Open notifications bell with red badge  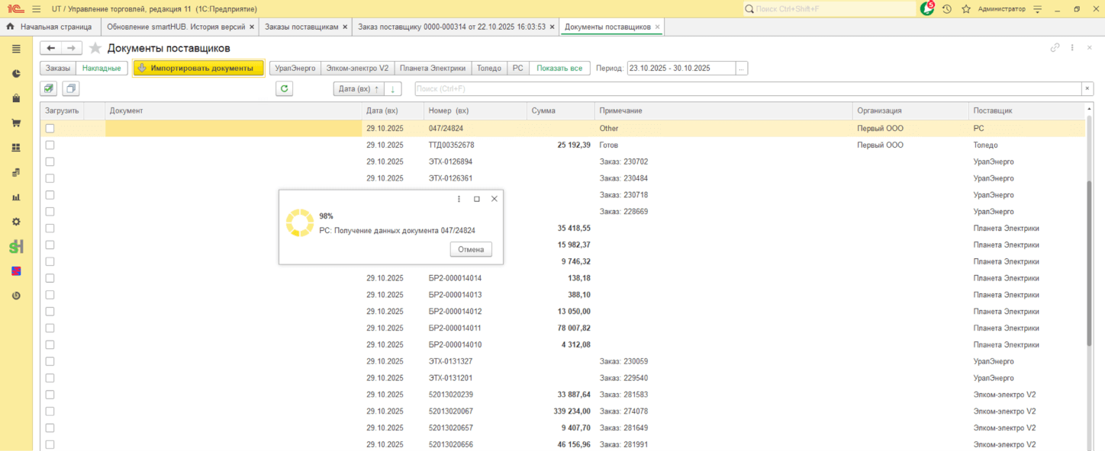click(926, 8)
